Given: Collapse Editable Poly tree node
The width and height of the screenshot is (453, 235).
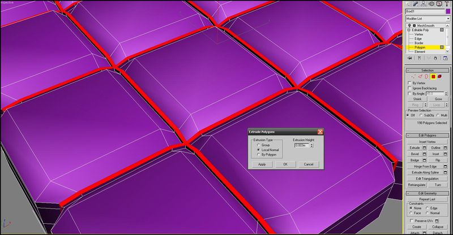Looking at the screenshot, I should [x=409, y=30].
